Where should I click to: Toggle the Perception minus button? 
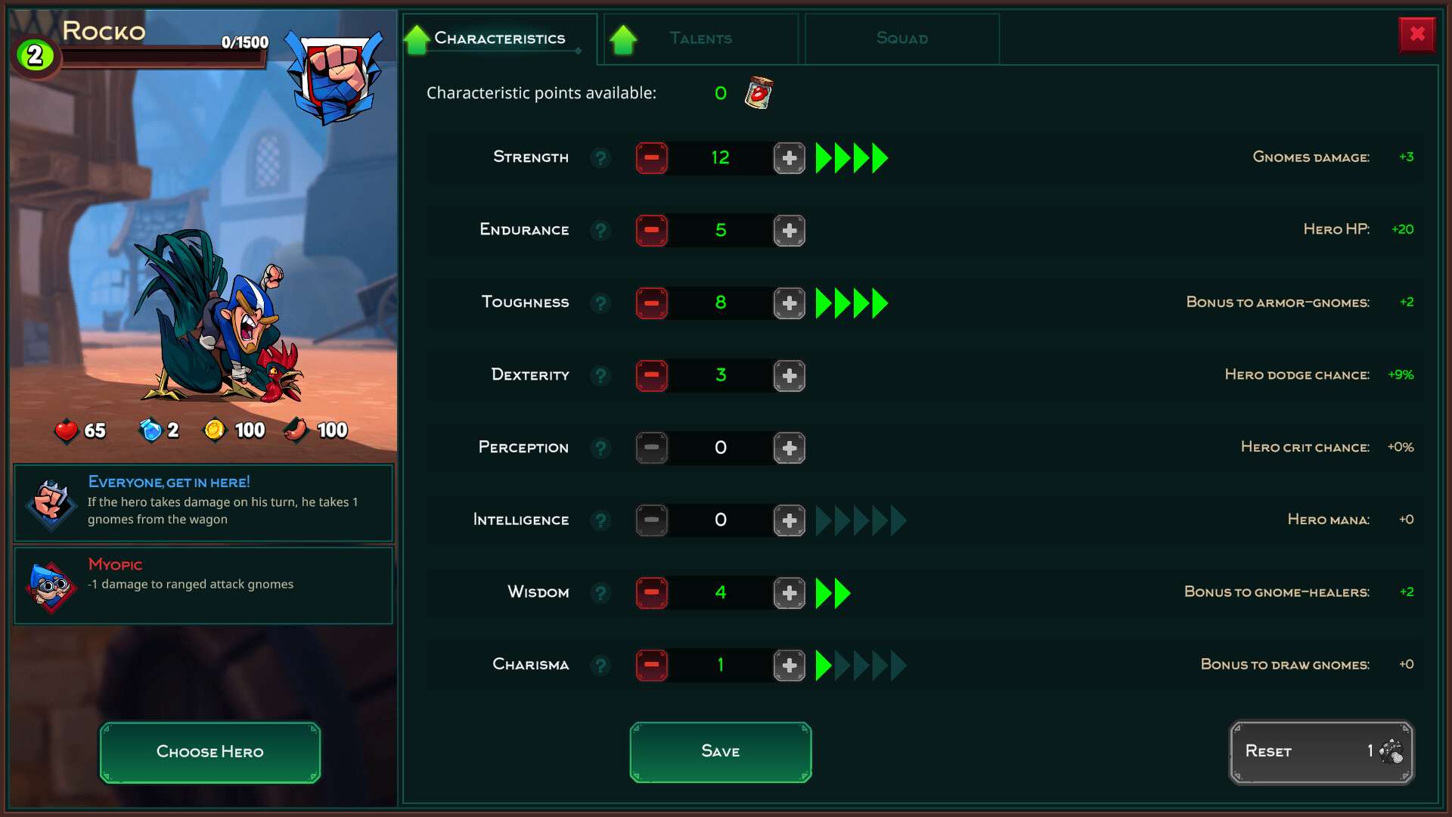[x=651, y=447]
